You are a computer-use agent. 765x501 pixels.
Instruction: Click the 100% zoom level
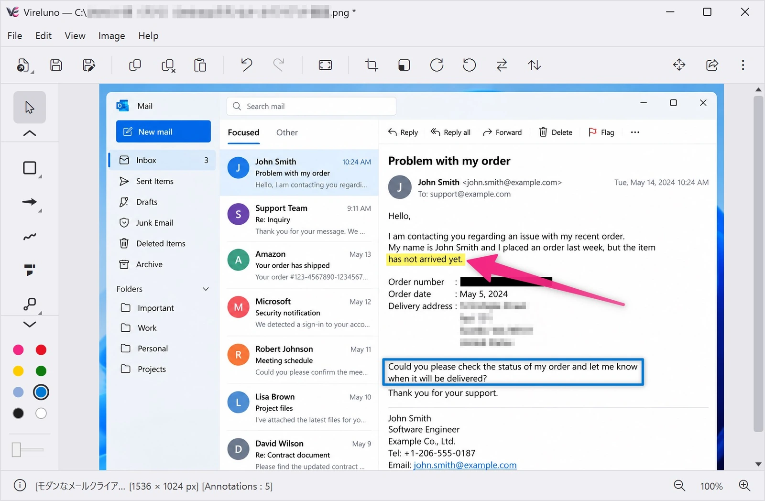(x=711, y=486)
